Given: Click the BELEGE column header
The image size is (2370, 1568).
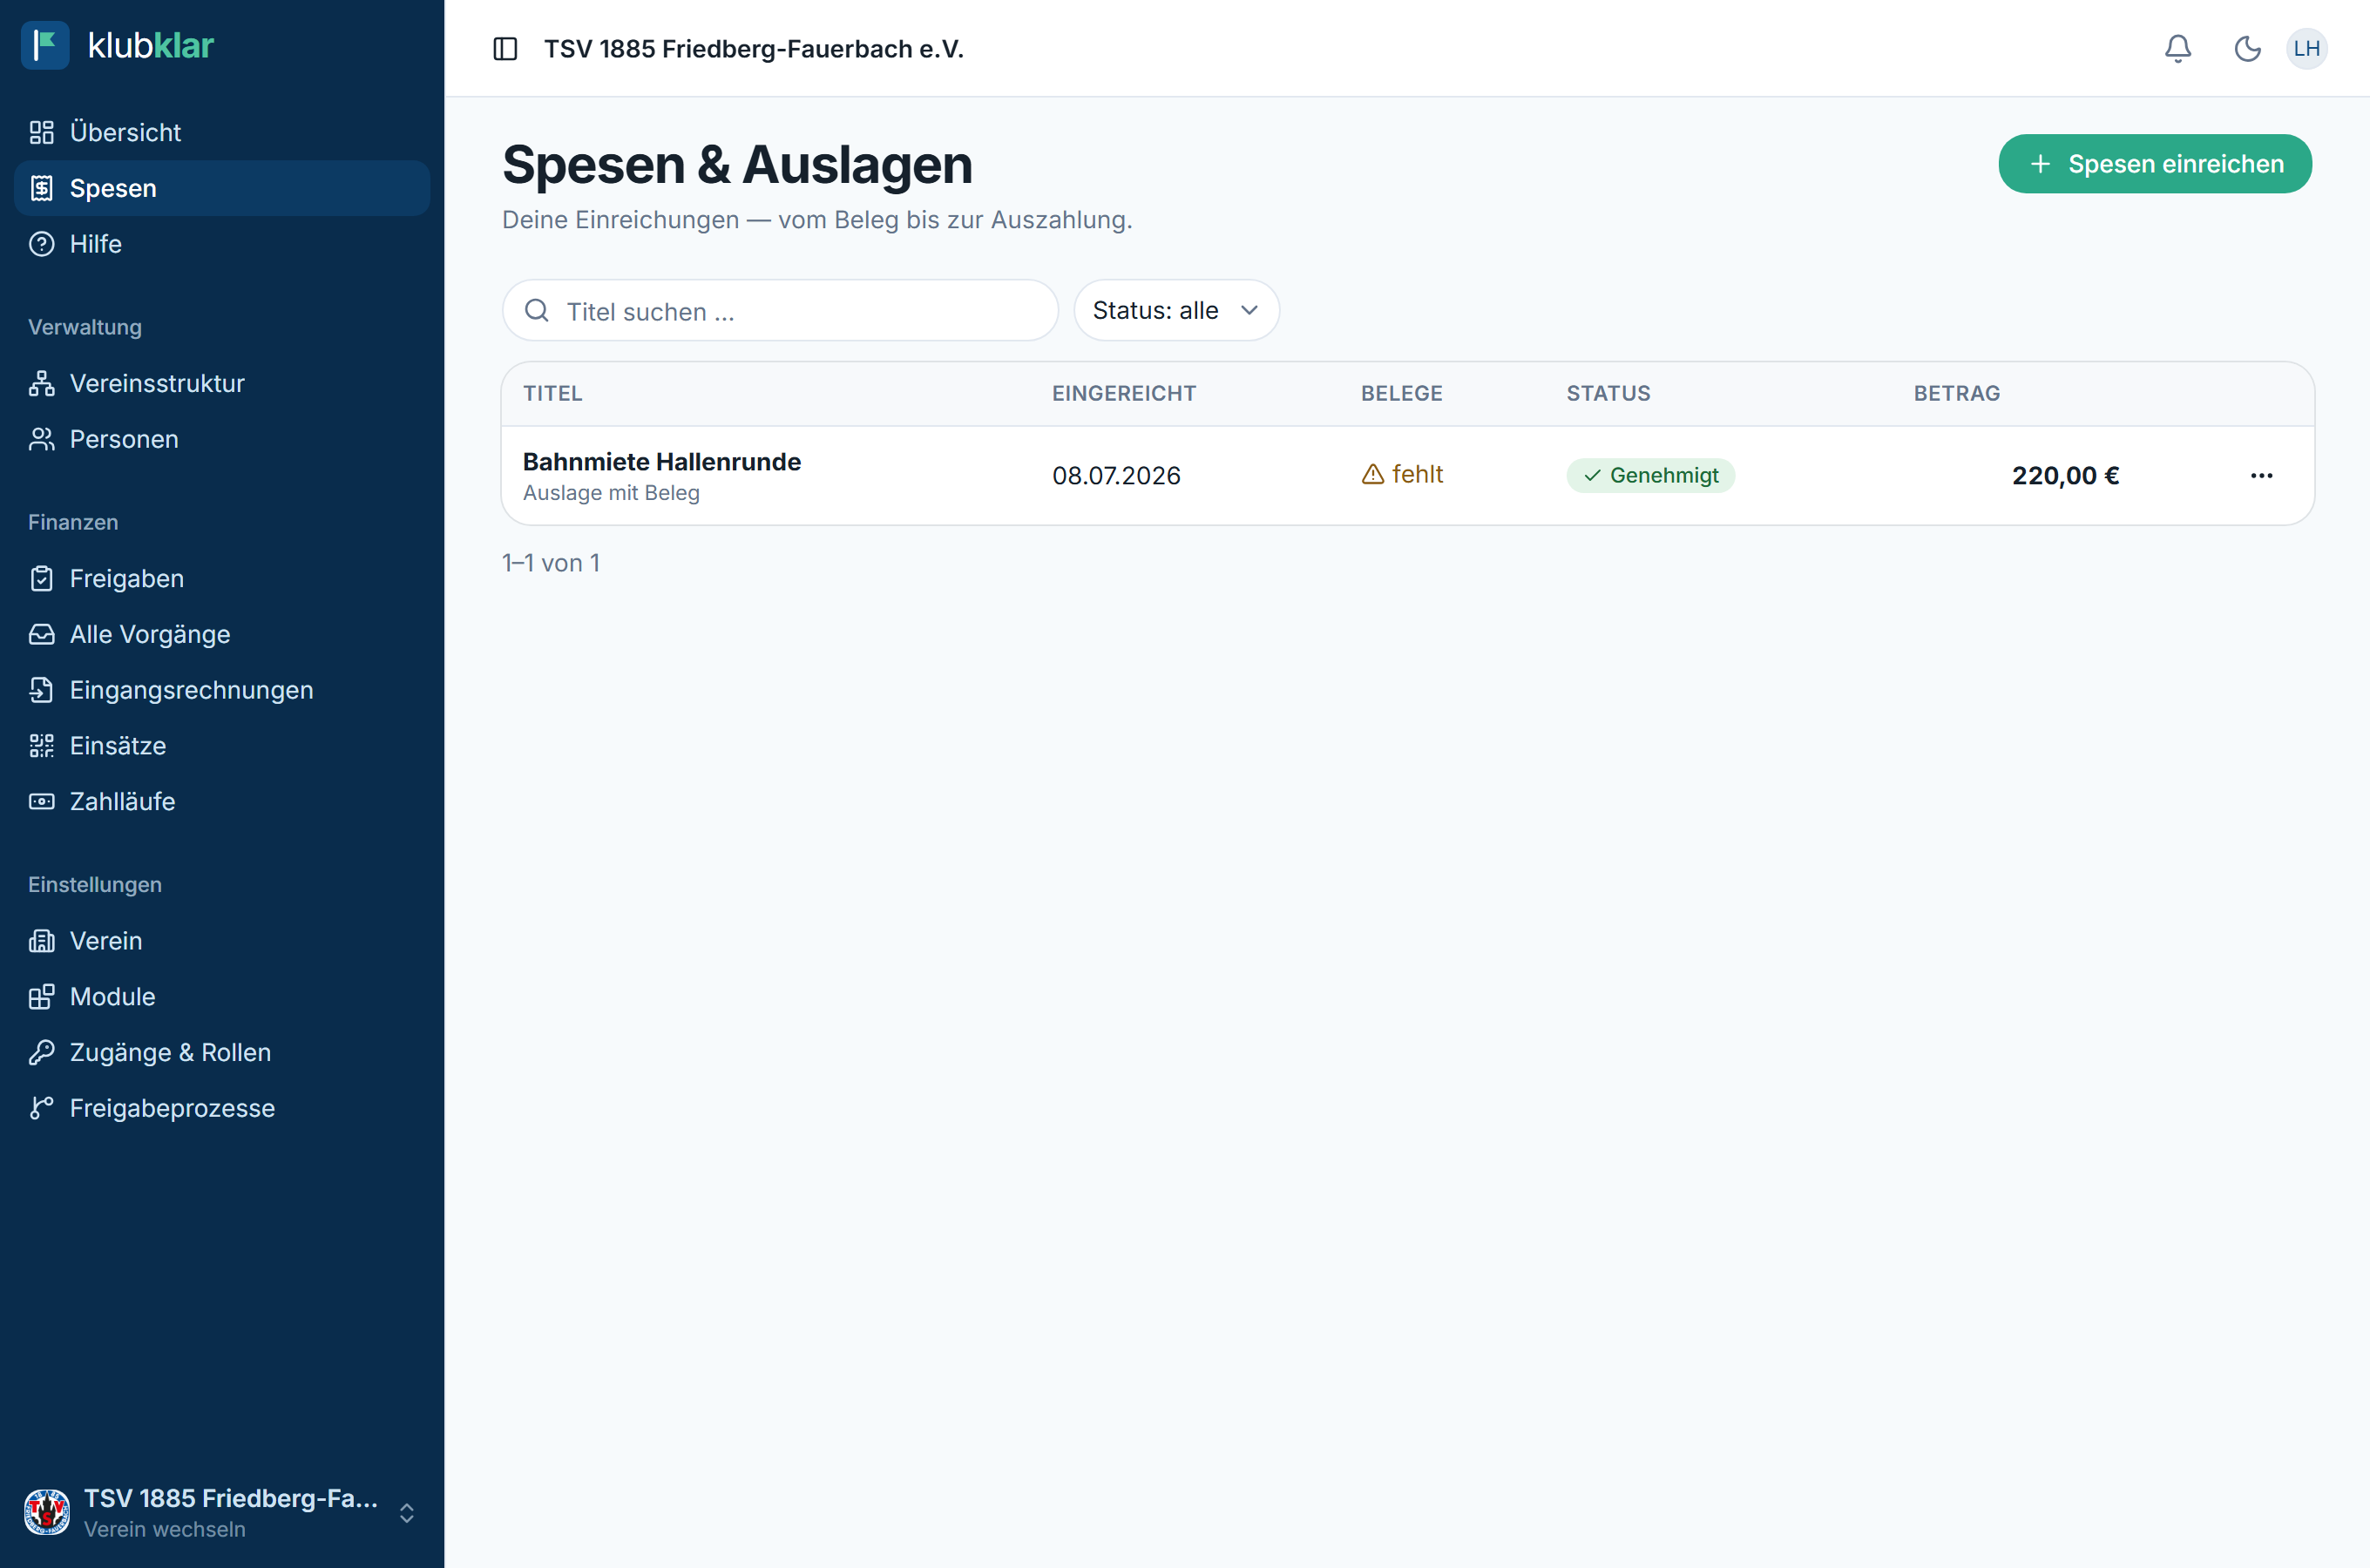Looking at the screenshot, I should (x=1401, y=393).
